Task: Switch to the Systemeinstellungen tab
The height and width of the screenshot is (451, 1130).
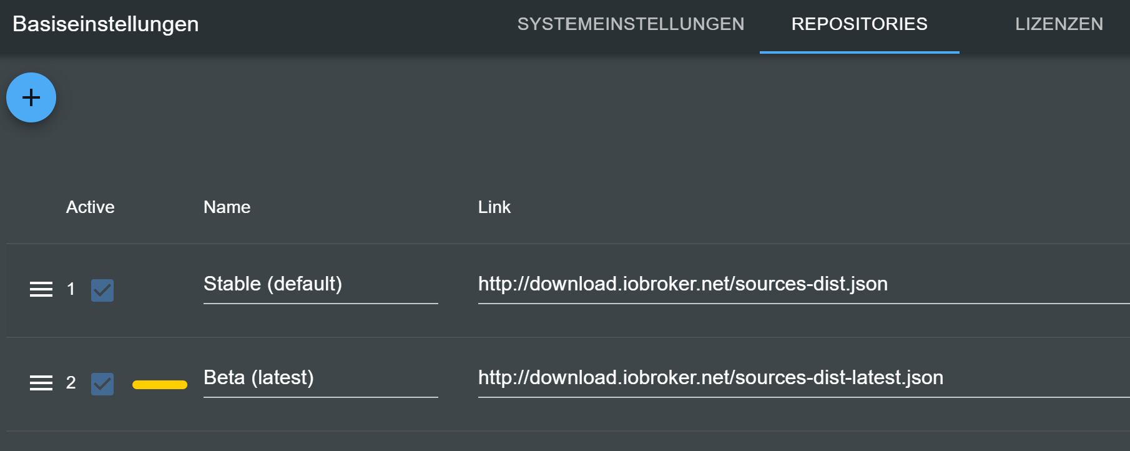Action: [631, 24]
